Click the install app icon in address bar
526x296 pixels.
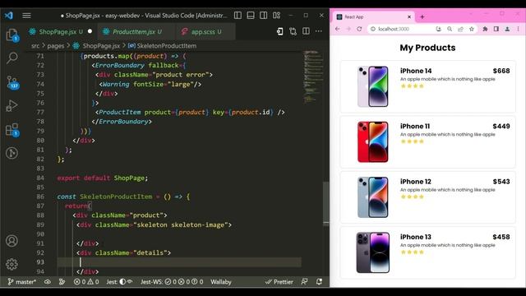[x=438, y=30]
